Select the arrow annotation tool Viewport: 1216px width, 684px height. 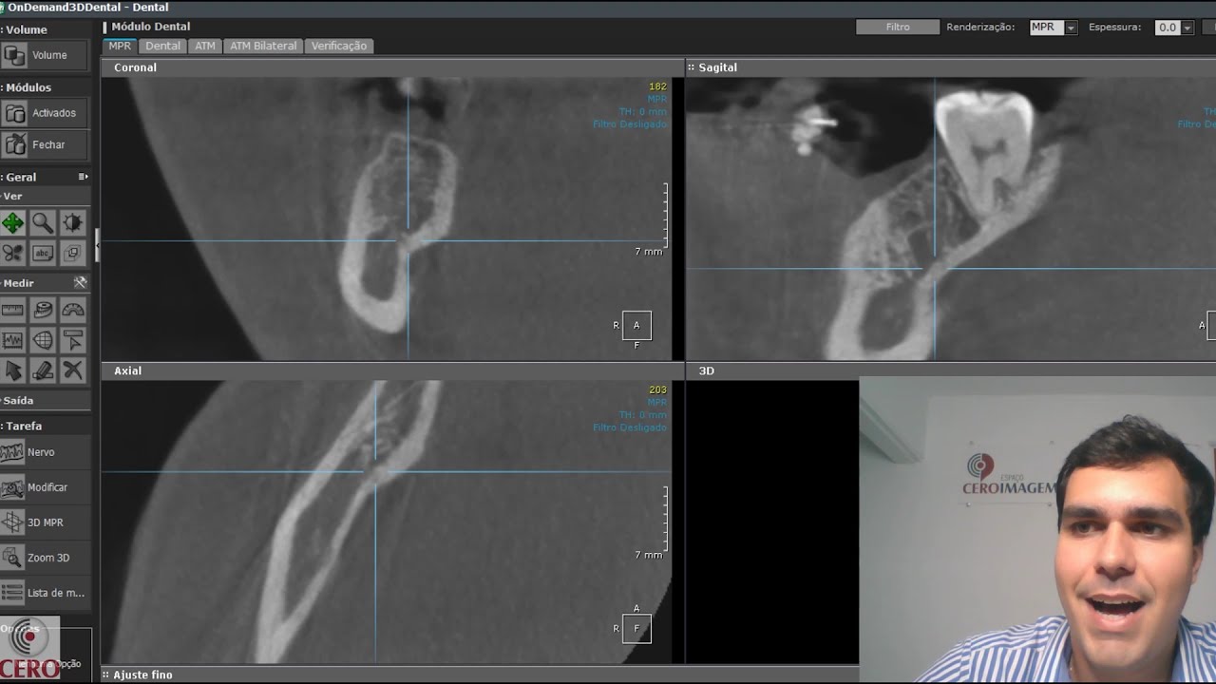coord(72,340)
